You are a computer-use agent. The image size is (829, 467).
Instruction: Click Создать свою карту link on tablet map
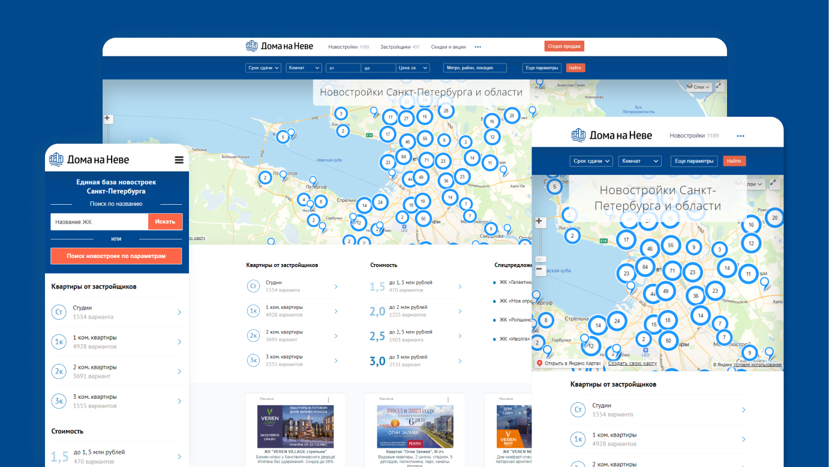coord(632,363)
